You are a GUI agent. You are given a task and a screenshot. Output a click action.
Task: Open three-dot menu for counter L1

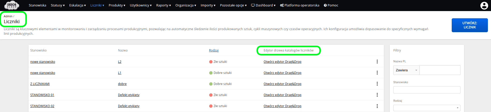(x=377, y=73)
